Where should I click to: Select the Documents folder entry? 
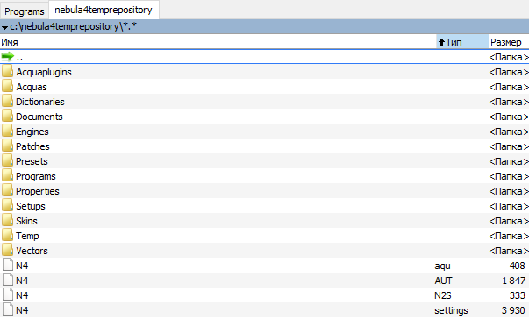click(265, 117)
